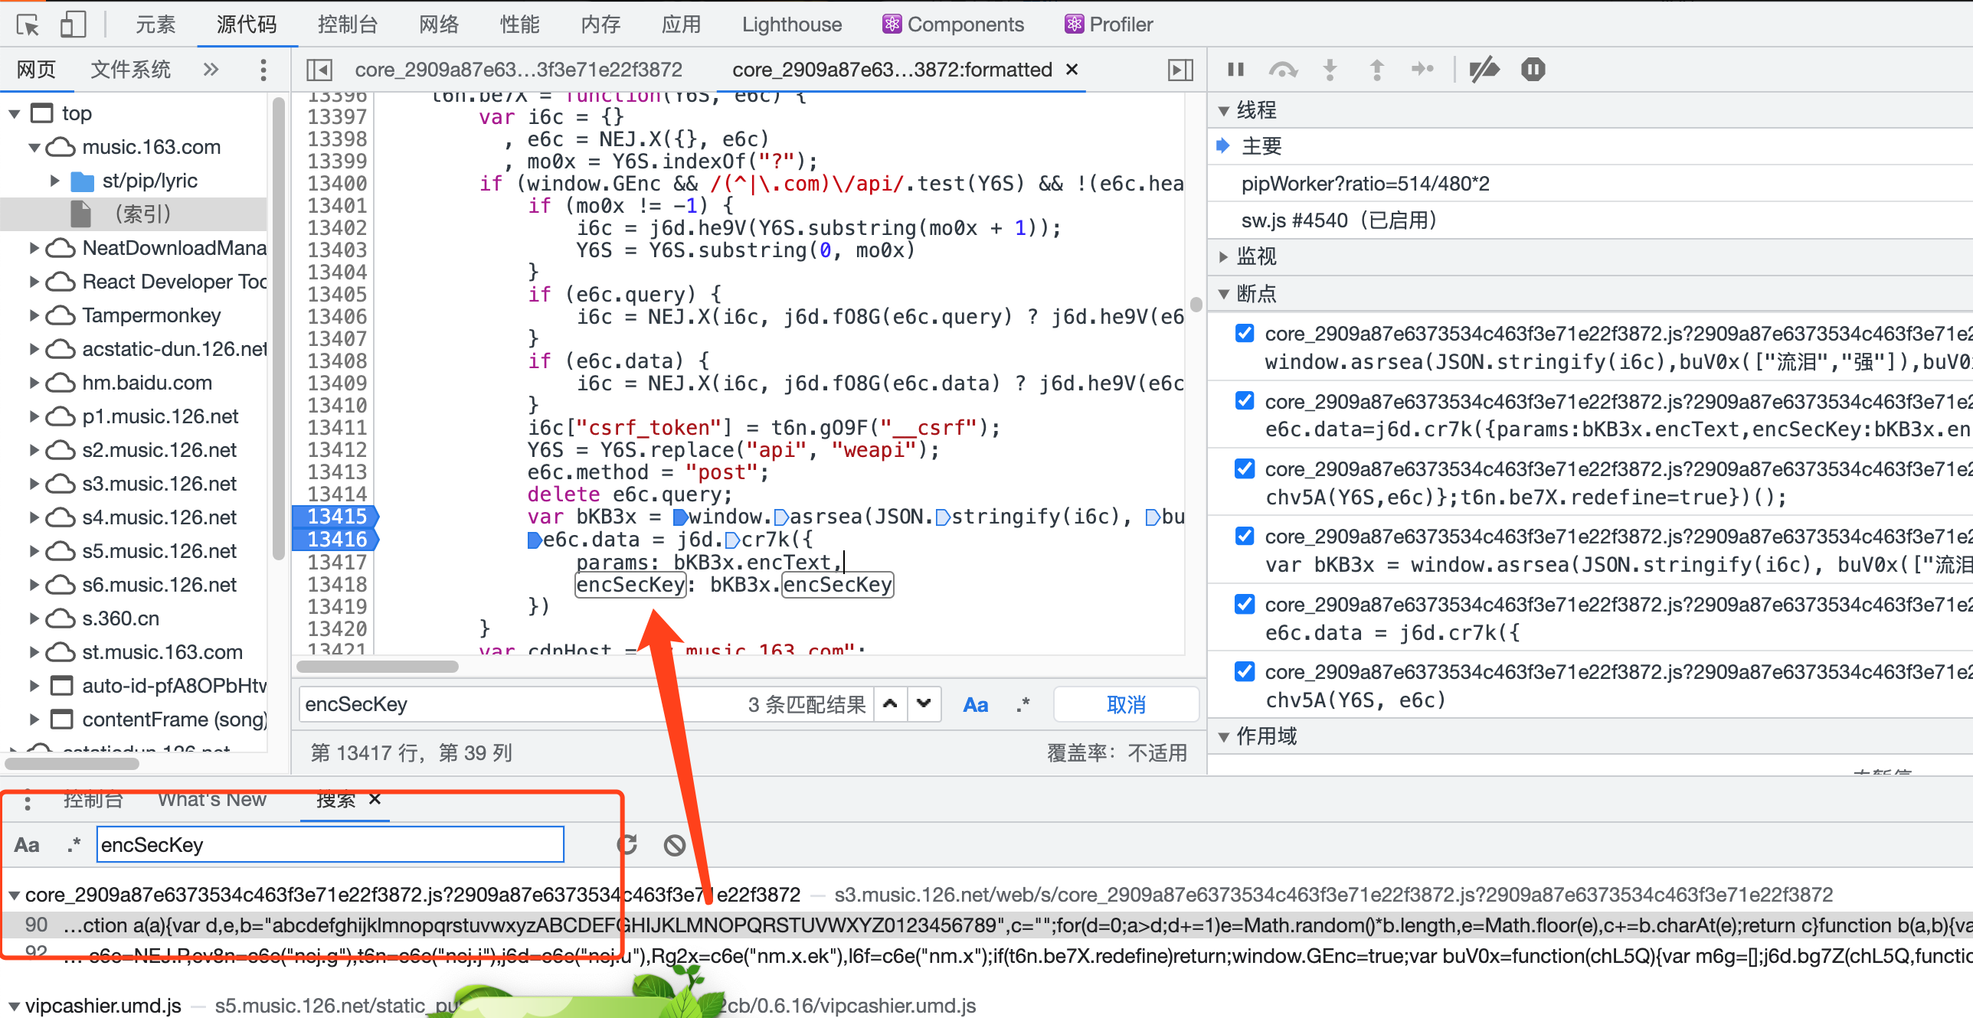The height and width of the screenshot is (1018, 1973).
Task: Select sw.js #4540 thread entry
Action: tap(1339, 220)
